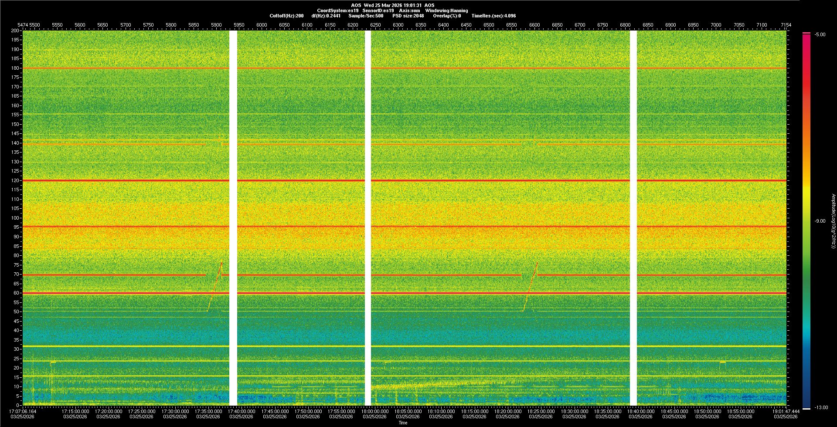Viewport: 837px width, 427px height.
Task: Click the white data gap near 18:00:00
Action: 367,218
